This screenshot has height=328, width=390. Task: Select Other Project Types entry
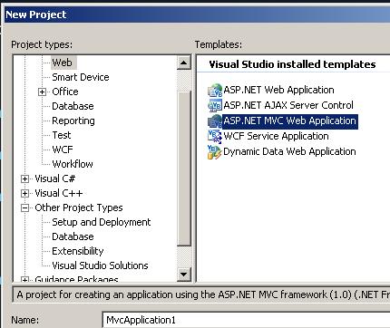pos(79,207)
